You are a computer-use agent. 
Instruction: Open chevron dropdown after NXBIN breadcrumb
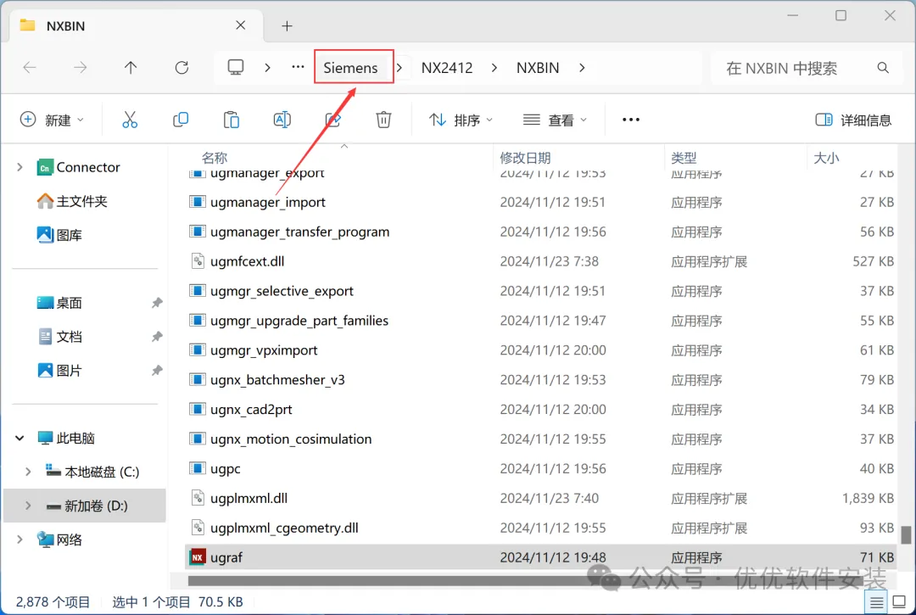[582, 68]
